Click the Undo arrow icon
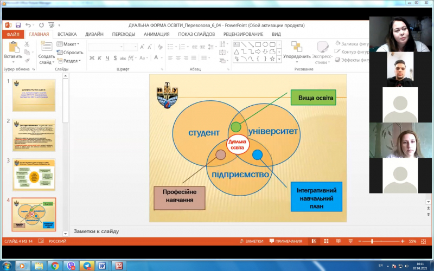 tap(27, 25)
